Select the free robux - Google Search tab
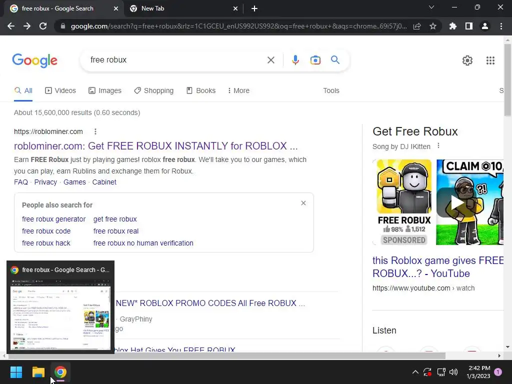512x384 pixels. [x=63, y=8]
